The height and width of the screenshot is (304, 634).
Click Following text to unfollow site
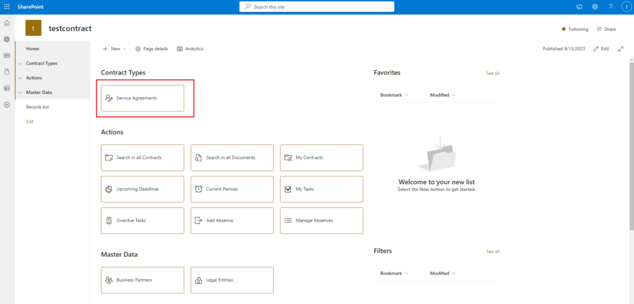[x=579, y=29]
